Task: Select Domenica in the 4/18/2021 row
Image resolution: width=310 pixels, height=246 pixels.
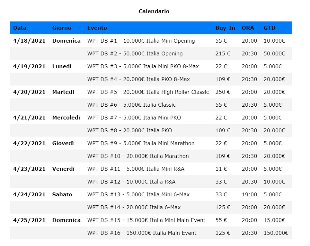Action: (x=66, y=41)
